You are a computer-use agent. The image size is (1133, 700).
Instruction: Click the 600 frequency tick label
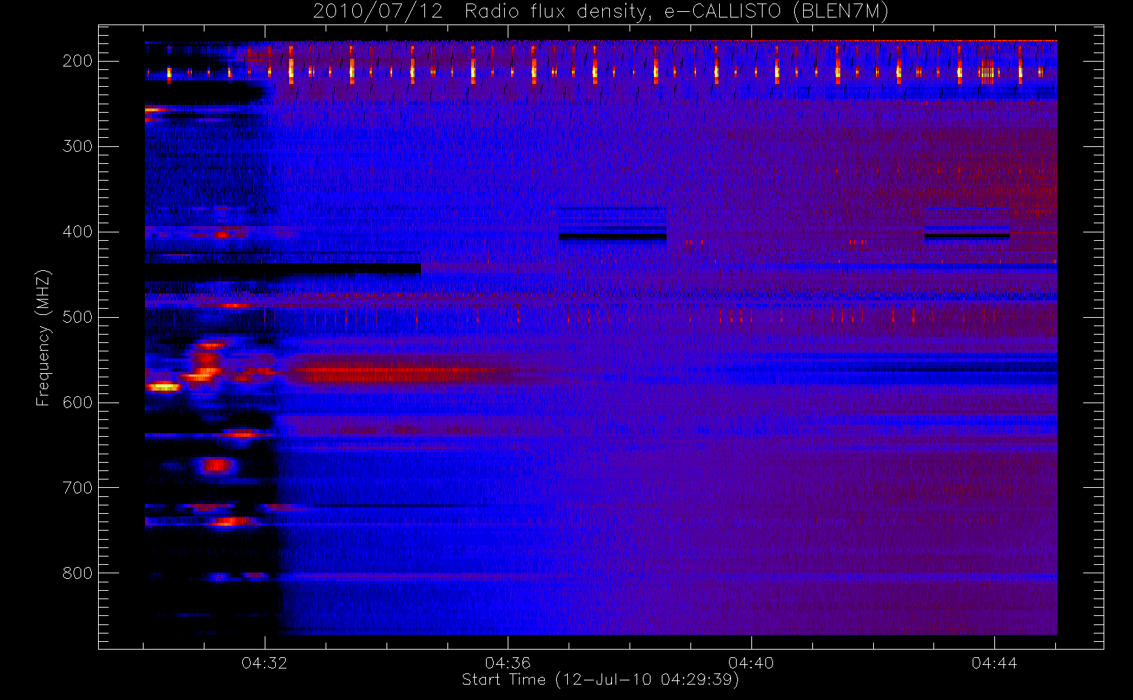coord(78,402)
